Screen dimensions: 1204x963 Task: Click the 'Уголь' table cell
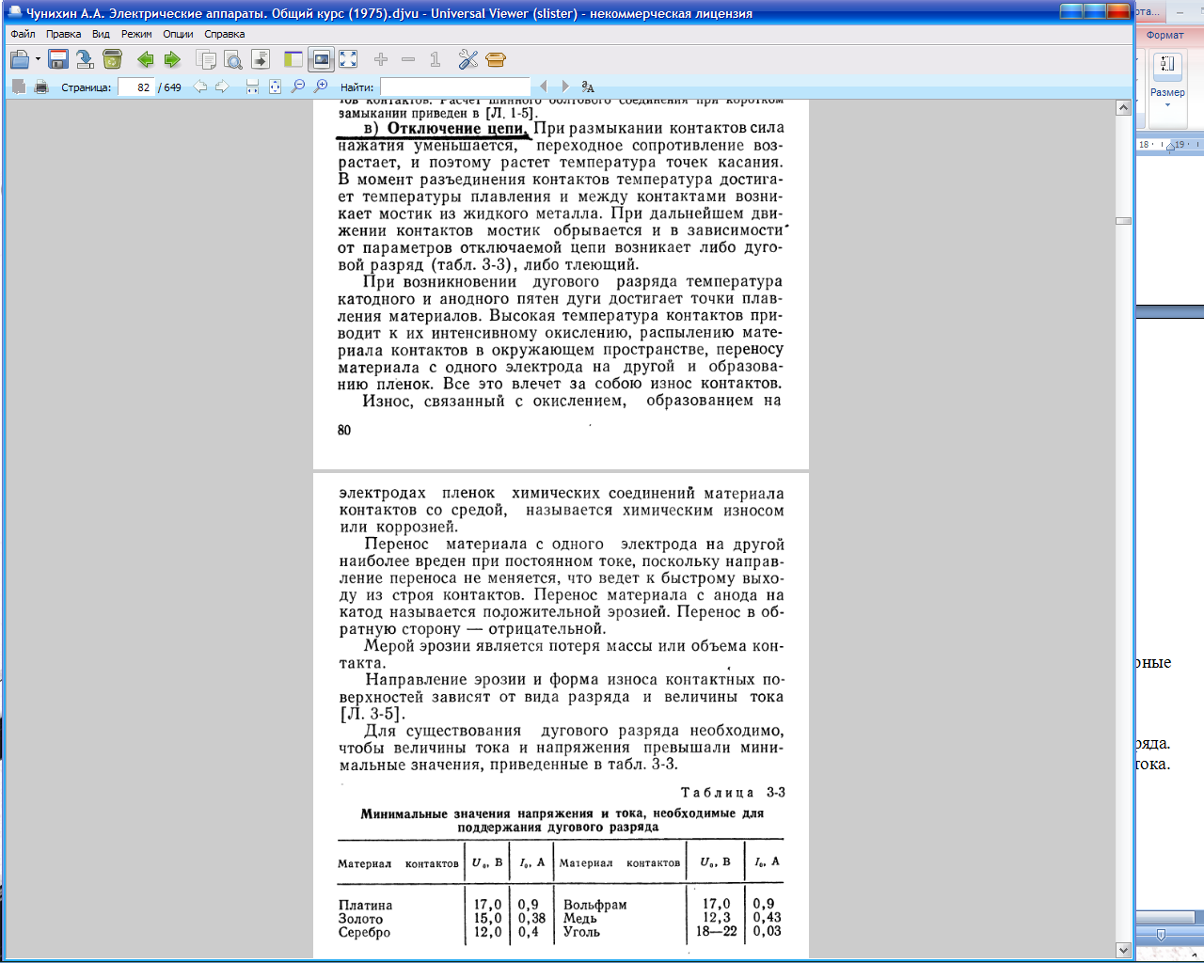pos(581,932)
